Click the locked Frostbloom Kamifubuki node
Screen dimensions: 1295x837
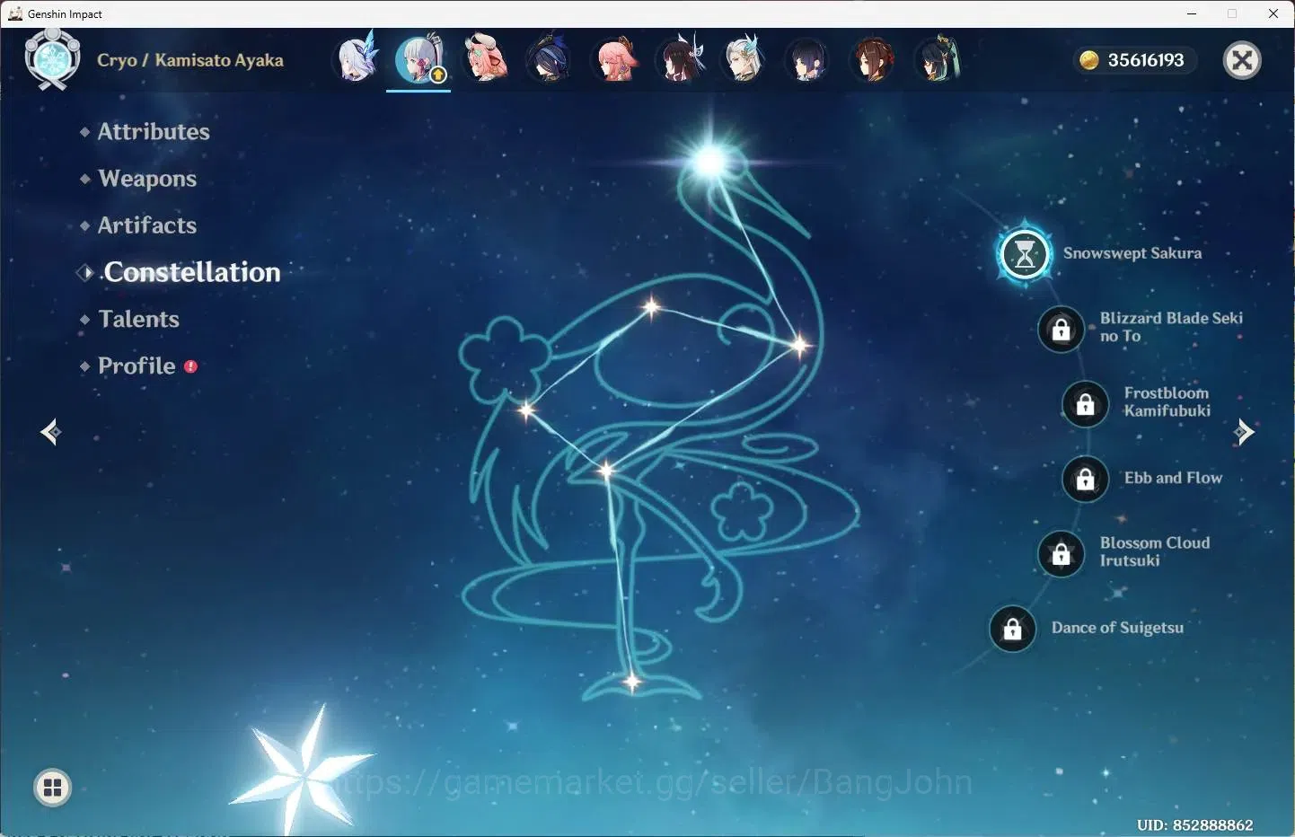point(1085,404)
